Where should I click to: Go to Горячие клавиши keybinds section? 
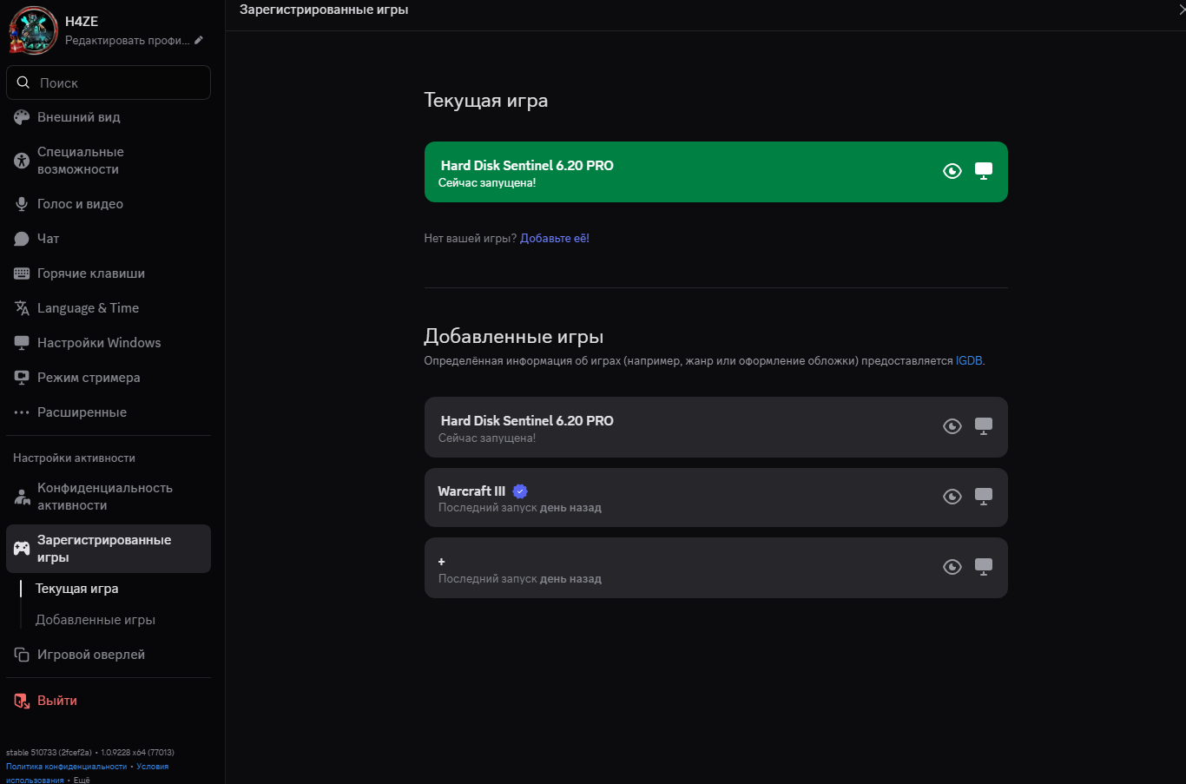coord(90,273)
